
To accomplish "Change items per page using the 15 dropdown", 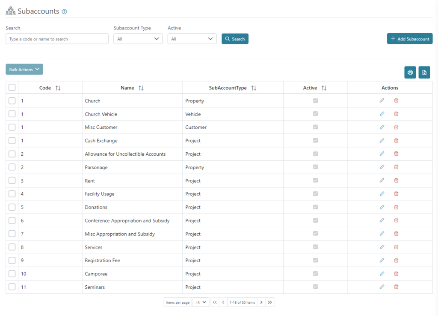I will pyautogui.click(x=201, y=302).
